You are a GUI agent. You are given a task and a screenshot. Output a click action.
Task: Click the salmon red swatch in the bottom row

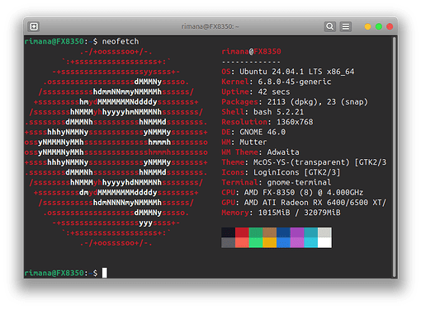(x=242, y=242)
